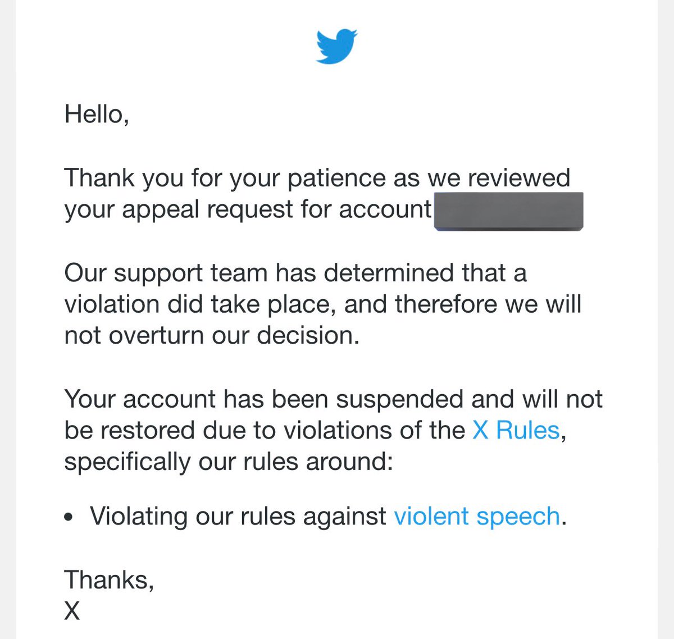Click 'be restored due to violations' text
674x639 pixels.
(265, 431)
